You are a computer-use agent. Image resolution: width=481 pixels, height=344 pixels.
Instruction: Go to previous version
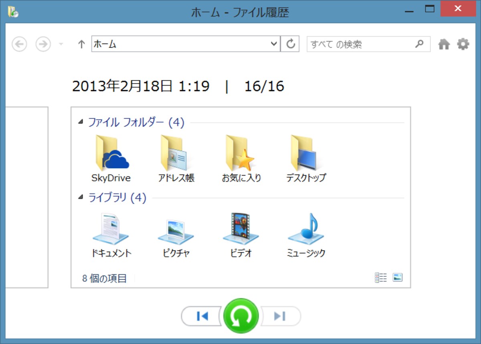(x=202, y=316)
